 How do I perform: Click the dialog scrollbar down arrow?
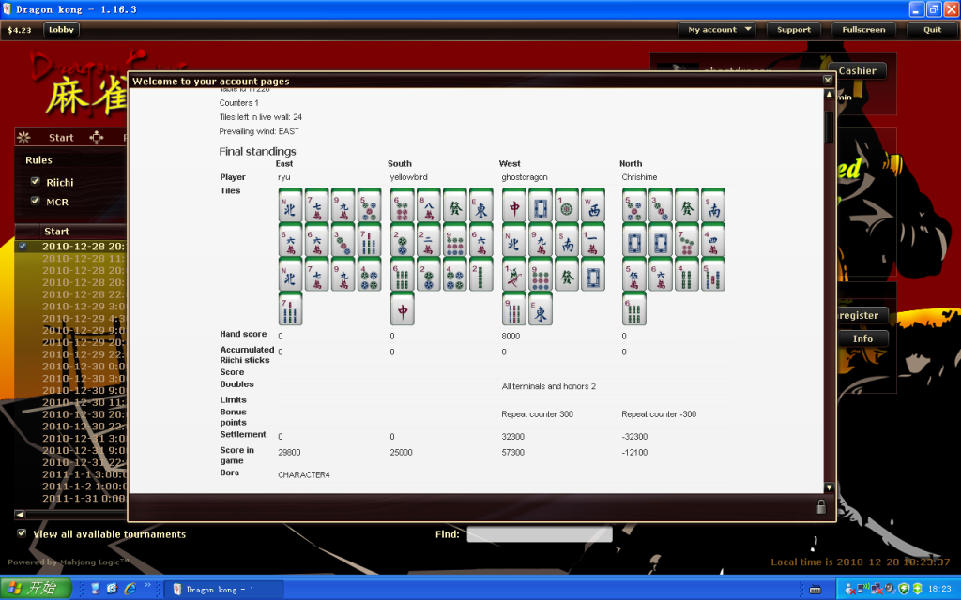click(x=829, y=487)
